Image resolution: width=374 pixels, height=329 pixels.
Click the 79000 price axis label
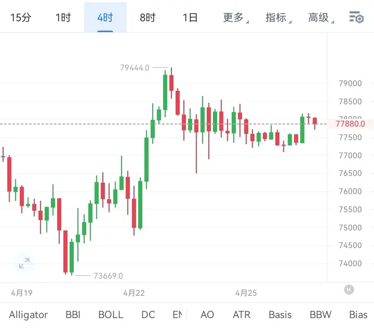pos(350,84)
